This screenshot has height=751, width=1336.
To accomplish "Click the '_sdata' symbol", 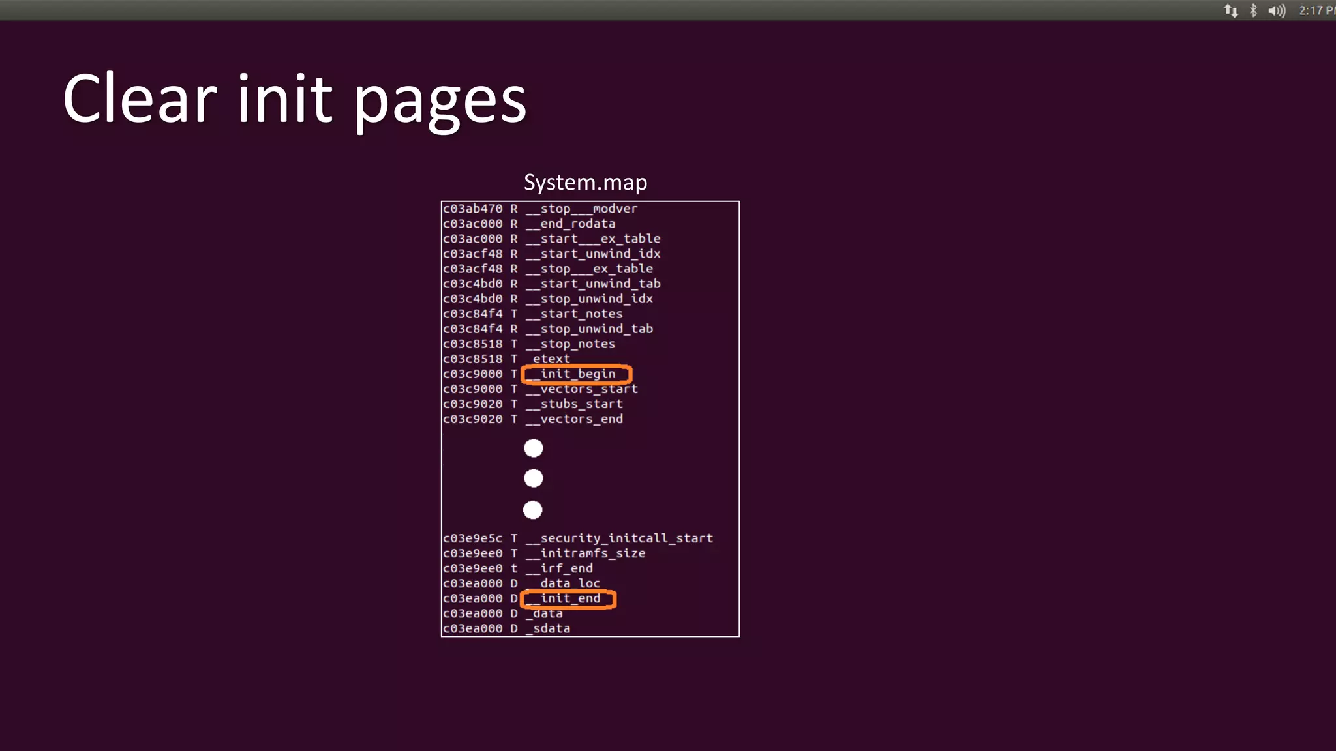I will [x=548, y=628].
